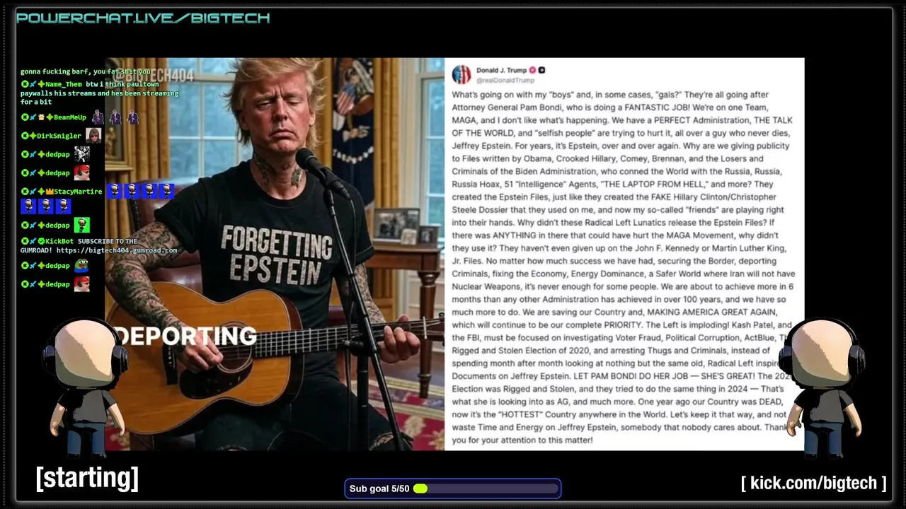
Task: Click the crown badge next to StacyMartire
Action: click(50, 191)
